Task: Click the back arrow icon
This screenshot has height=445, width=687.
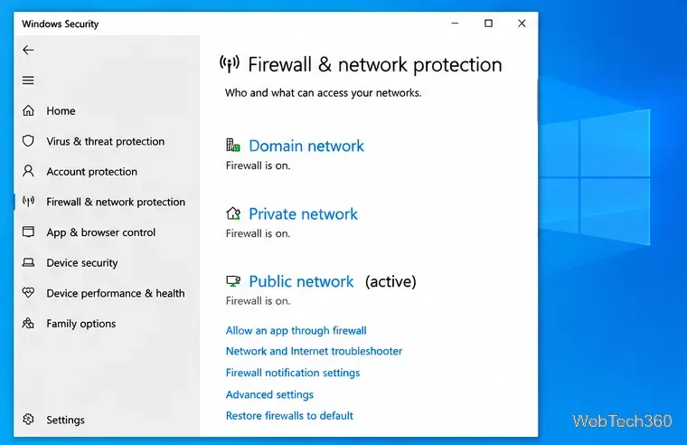Action: tap(28, 50)
